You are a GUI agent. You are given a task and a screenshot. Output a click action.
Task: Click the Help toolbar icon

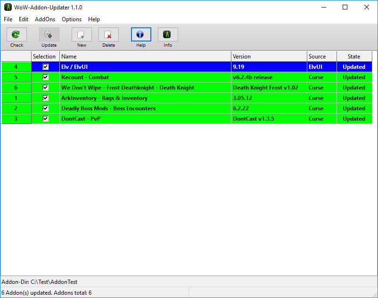(141, 35)
